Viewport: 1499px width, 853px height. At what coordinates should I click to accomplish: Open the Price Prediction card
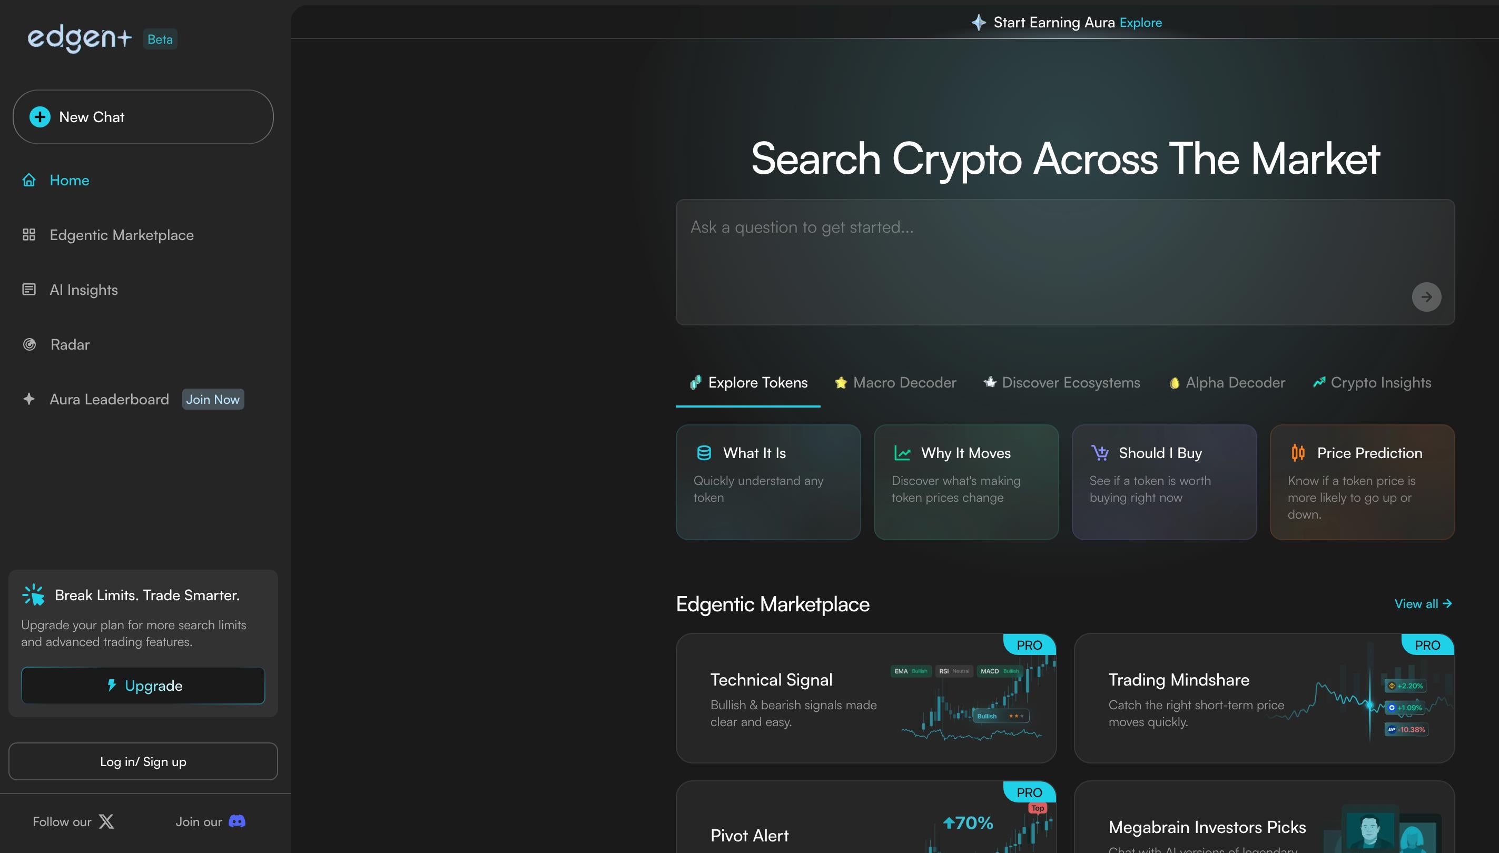[1362, 482]
